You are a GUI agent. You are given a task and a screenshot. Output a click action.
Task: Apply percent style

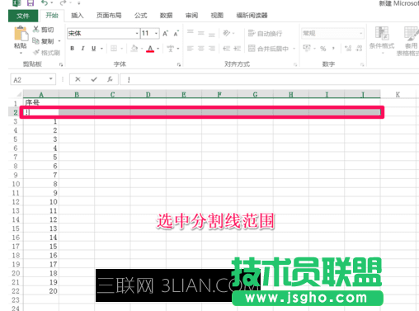[x=323, y=49]
